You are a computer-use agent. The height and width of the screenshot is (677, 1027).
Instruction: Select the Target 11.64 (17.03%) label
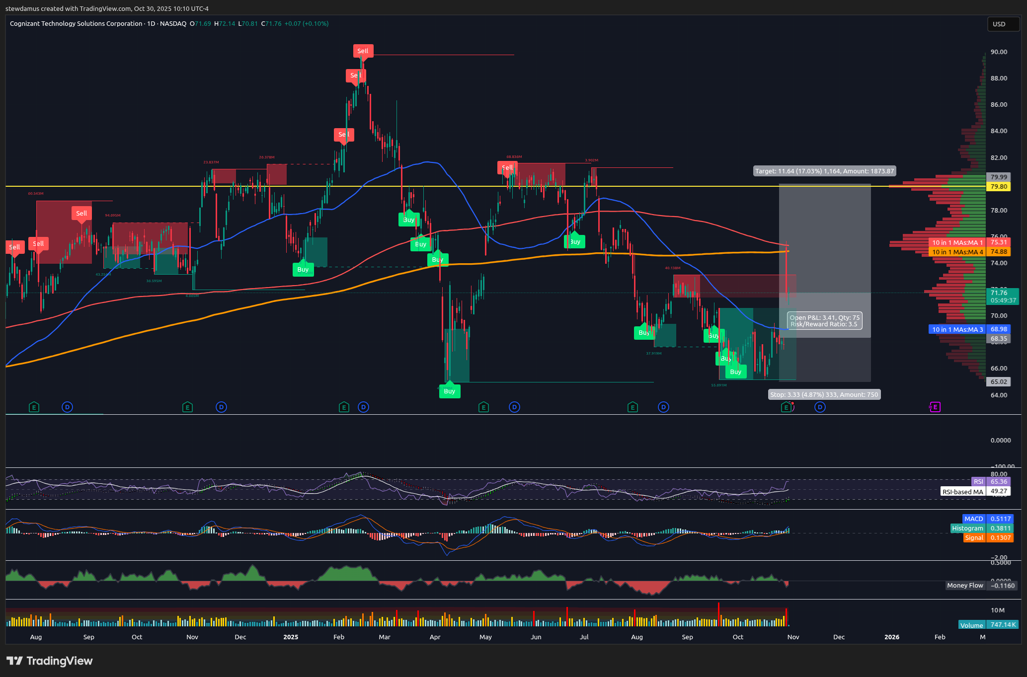[824, 171]
